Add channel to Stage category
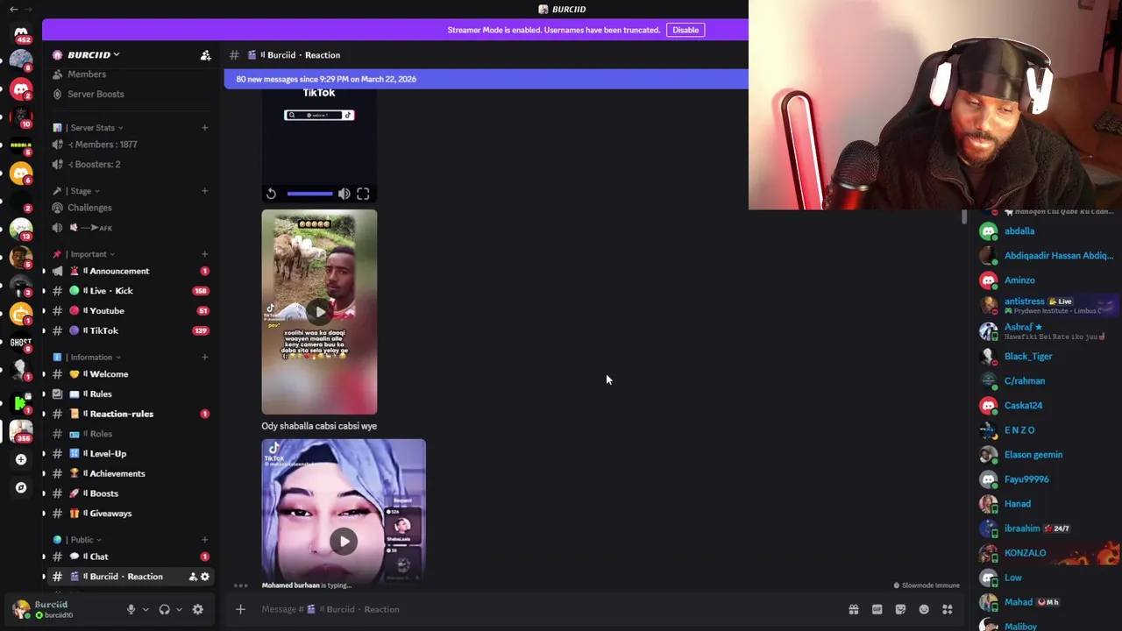The height and width of the screenshot is (631, 1122). 204,191
